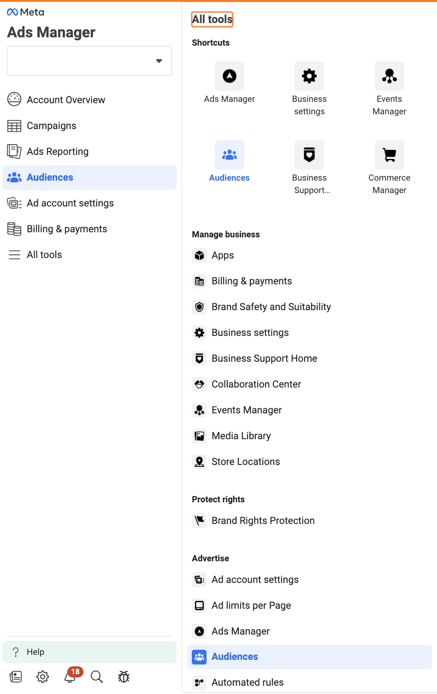Open the Business Support shortcut icon
The height and width of the screenshot is (694, 437).
(x=309, y=155)
